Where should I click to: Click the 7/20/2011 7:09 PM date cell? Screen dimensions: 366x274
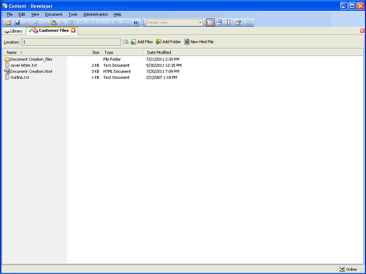click(x=162, y=71)
